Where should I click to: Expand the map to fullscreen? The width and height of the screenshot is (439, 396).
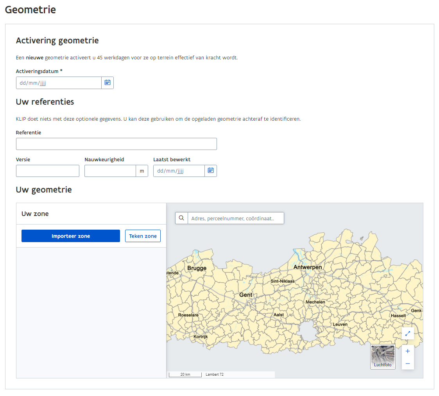point(408,334)
